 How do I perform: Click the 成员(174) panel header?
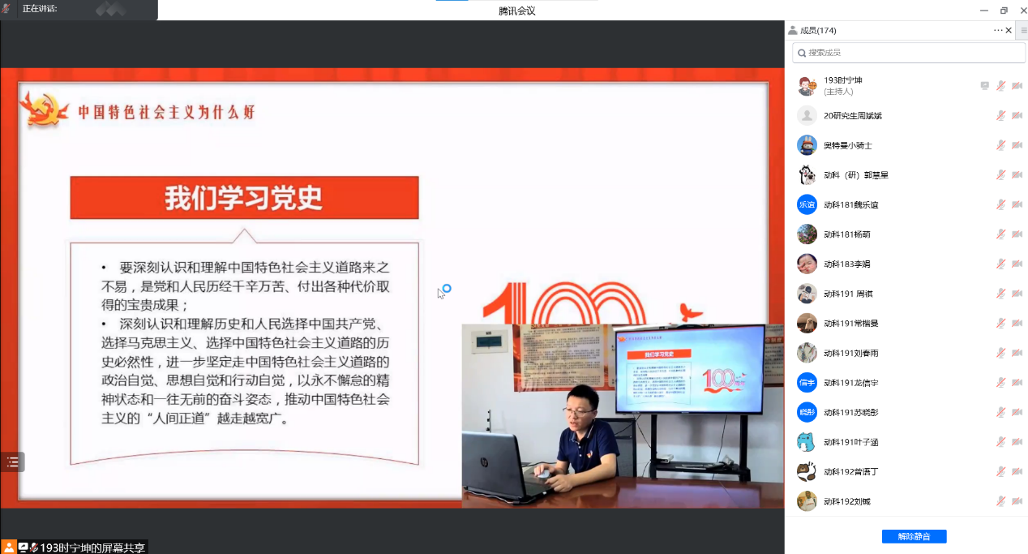(817, 31)
